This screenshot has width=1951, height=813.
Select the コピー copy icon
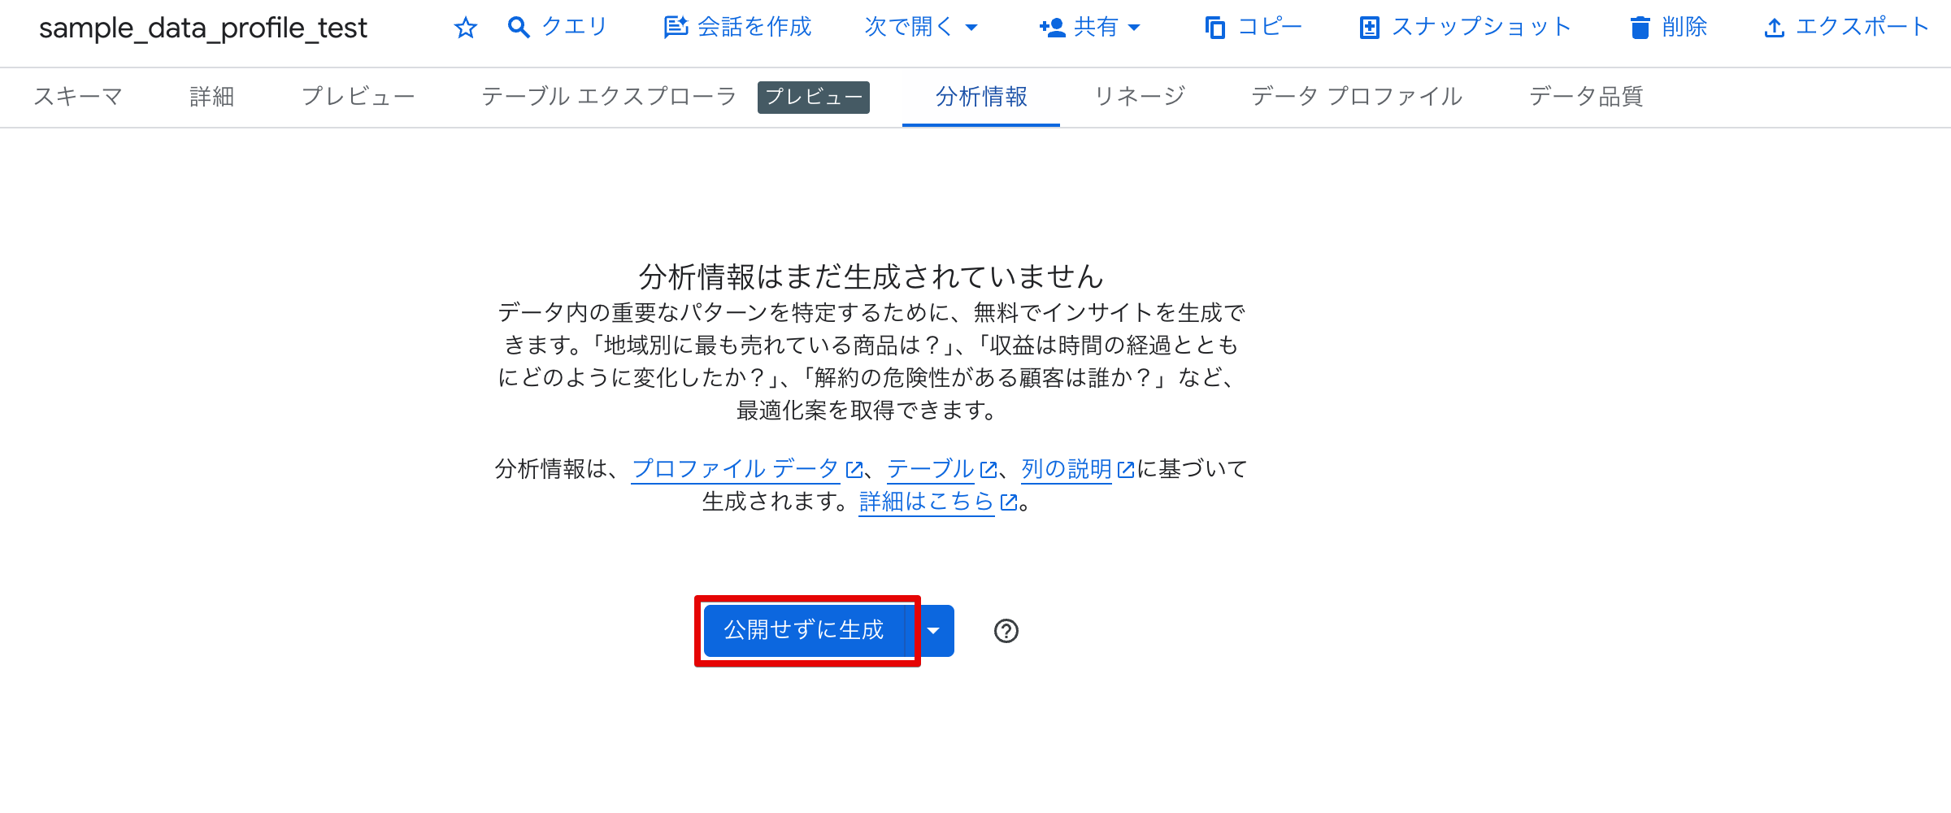point(1214,27)
